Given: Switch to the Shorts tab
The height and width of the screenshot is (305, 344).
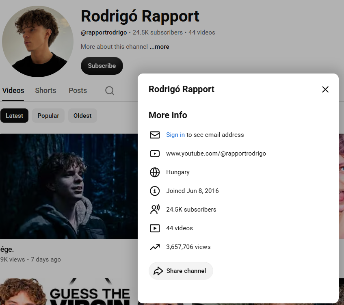Looking at the screenshot, I should pyautogui.click(x=45, y=91).
